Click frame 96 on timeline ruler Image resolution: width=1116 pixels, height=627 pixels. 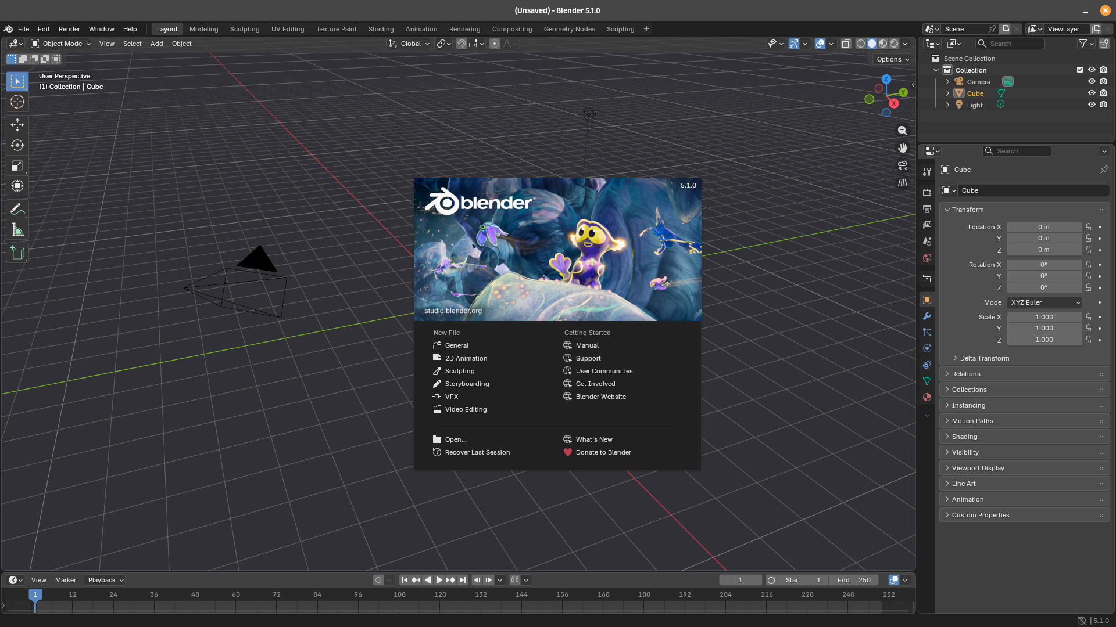click(x=358, y=594)
